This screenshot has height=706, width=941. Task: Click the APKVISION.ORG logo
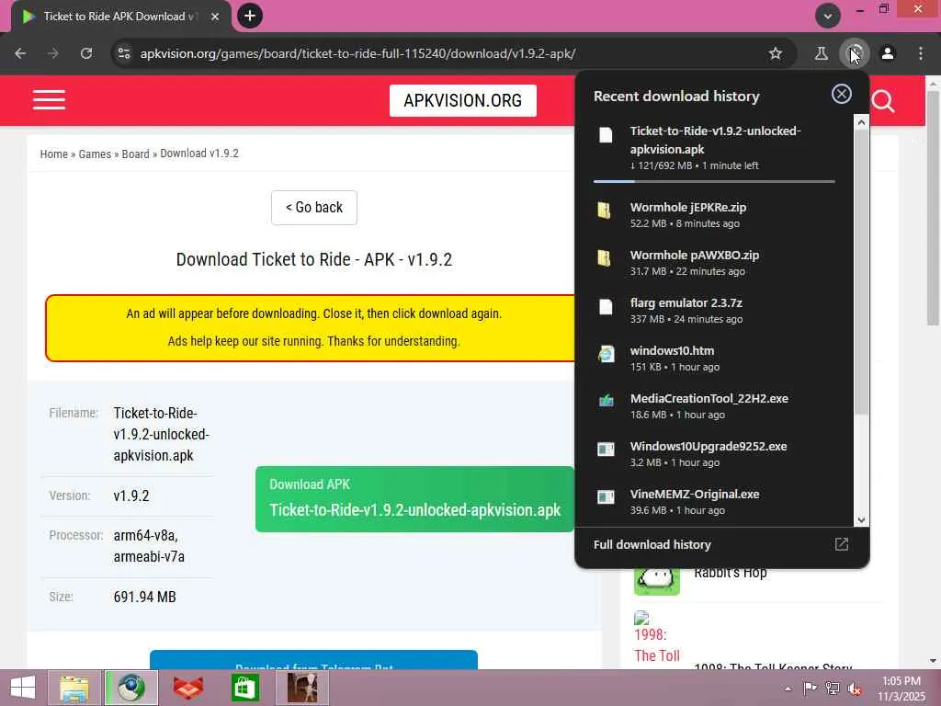(463, 100)
